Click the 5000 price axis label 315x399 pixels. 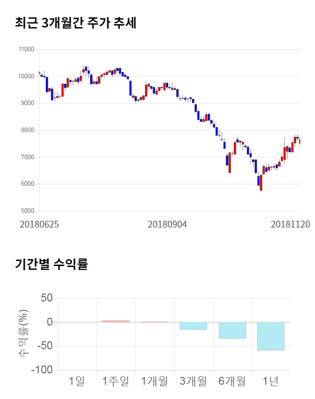click(x=27, y=211)
